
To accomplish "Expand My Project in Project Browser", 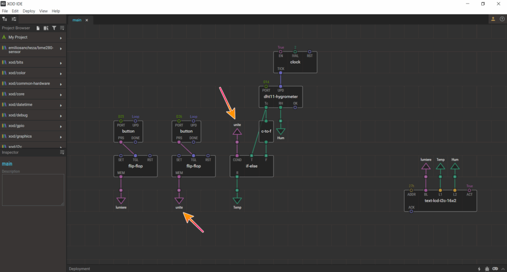I will pos(61,38).
